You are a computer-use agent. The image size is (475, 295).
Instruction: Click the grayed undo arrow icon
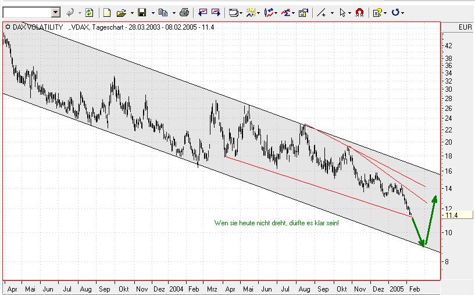click(x=70, y=13)
